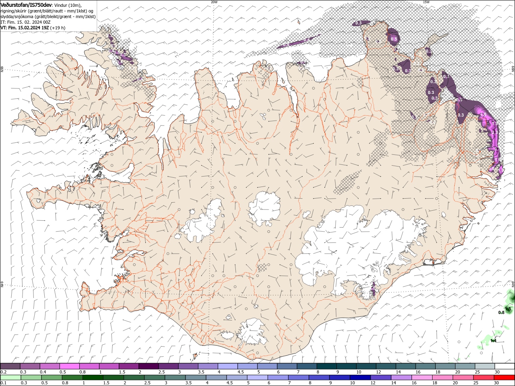This screenshot has width=515, height=386.
Task: Pick upper legend swatch between 0.2 and 0.3
Action: [10, 366]
